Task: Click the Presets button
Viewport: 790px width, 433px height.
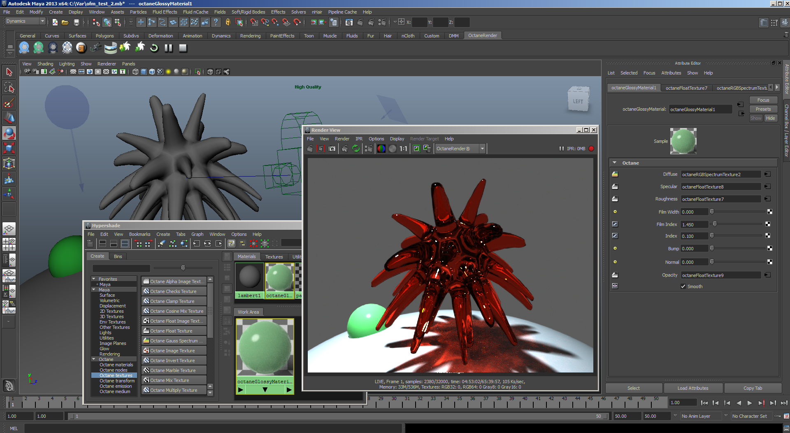Action: coord(763,109)
